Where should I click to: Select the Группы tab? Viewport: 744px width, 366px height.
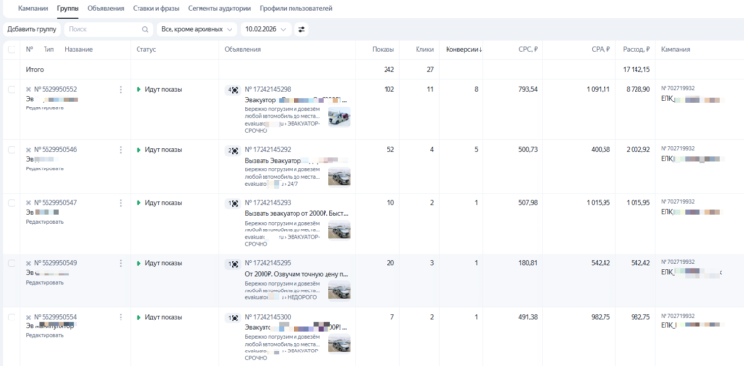68,8
